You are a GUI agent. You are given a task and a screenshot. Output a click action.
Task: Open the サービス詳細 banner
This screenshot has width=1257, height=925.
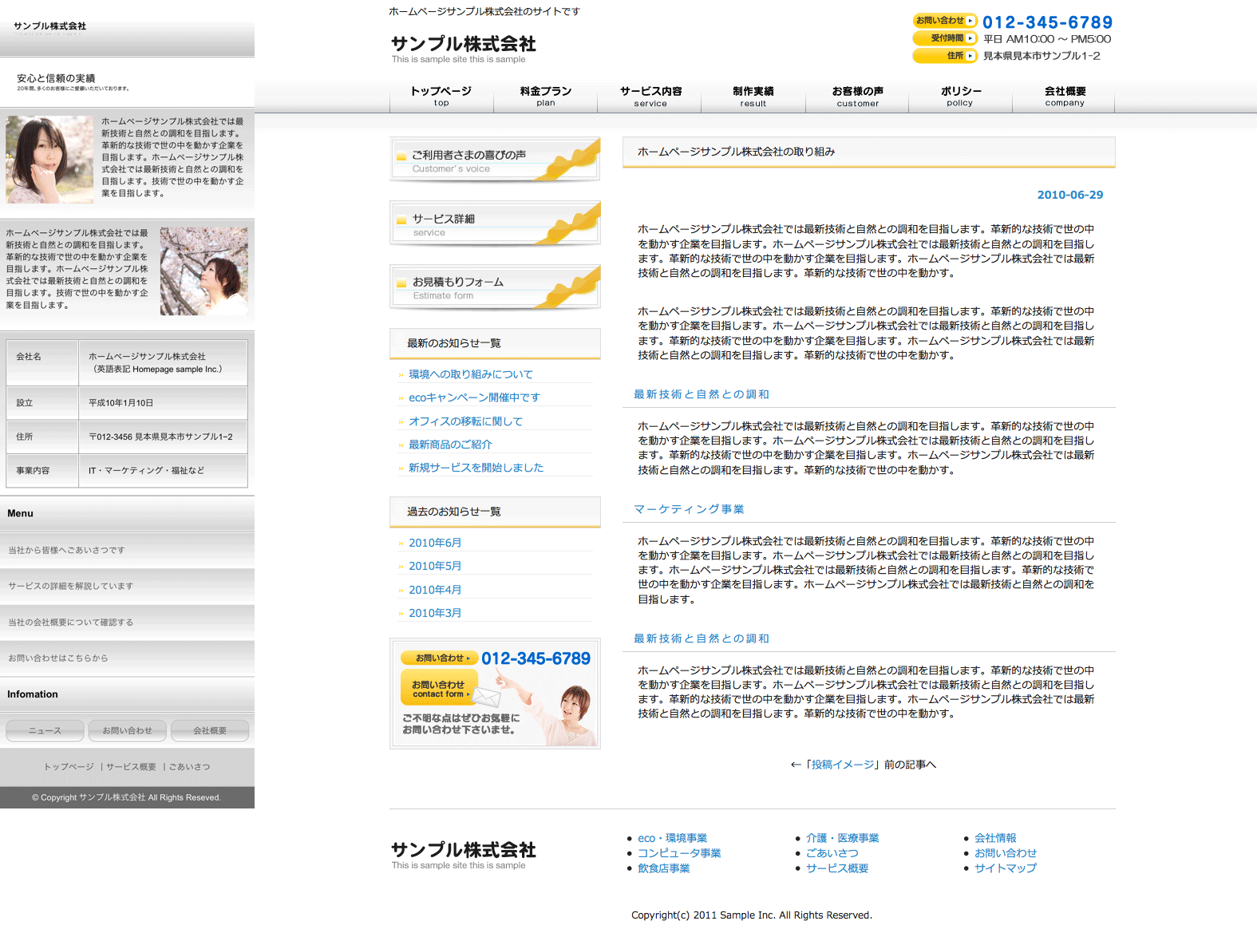click(495, 223)
